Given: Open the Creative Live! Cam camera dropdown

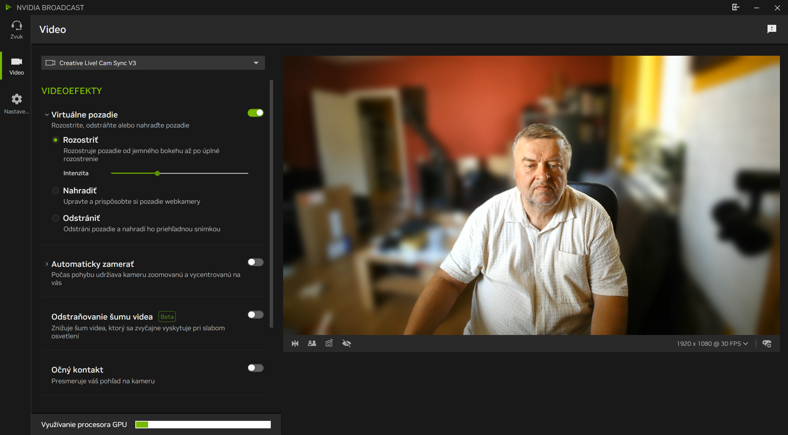Looking at the screenshot, I should [153, 63].
